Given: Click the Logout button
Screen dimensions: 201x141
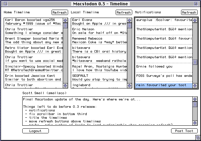Looking at the screenshot, I should point(35,131).
